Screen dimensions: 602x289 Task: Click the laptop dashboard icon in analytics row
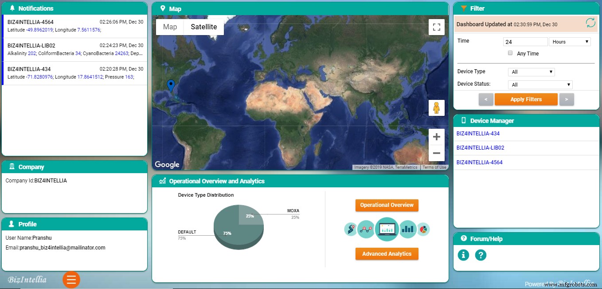tap(387, 229)
